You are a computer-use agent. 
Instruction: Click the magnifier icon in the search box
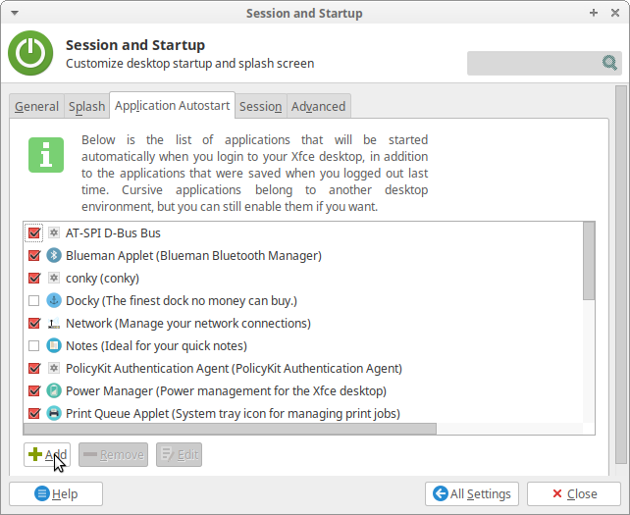tap(609, 63)
